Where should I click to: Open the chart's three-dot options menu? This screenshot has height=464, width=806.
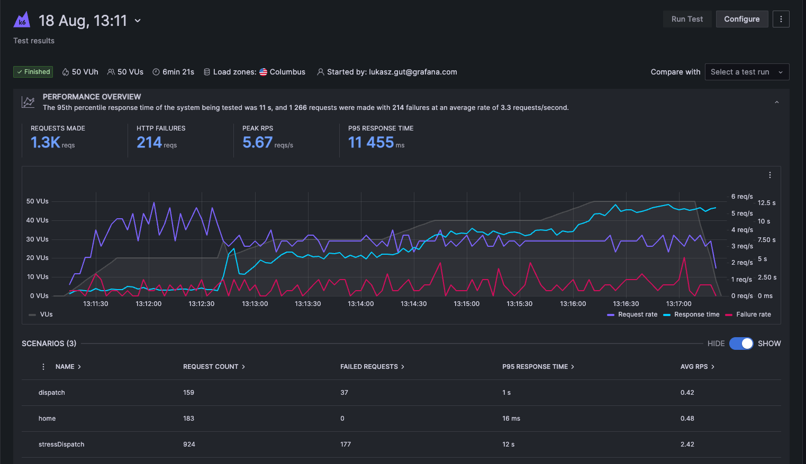[x=769, y=175]
